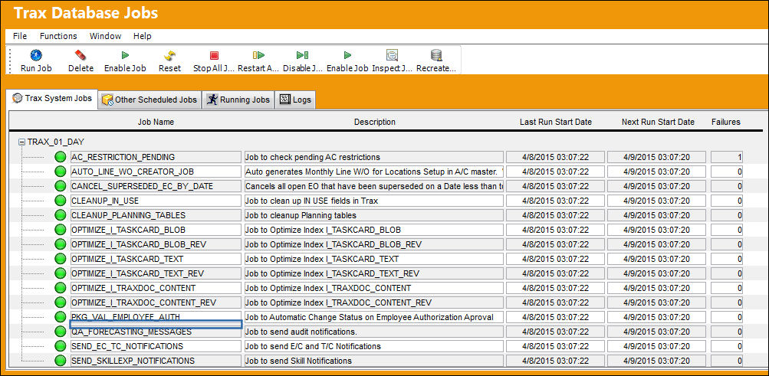Open the Help menu
This screenshot has width=769, height=376.
[x=143, y=36]
